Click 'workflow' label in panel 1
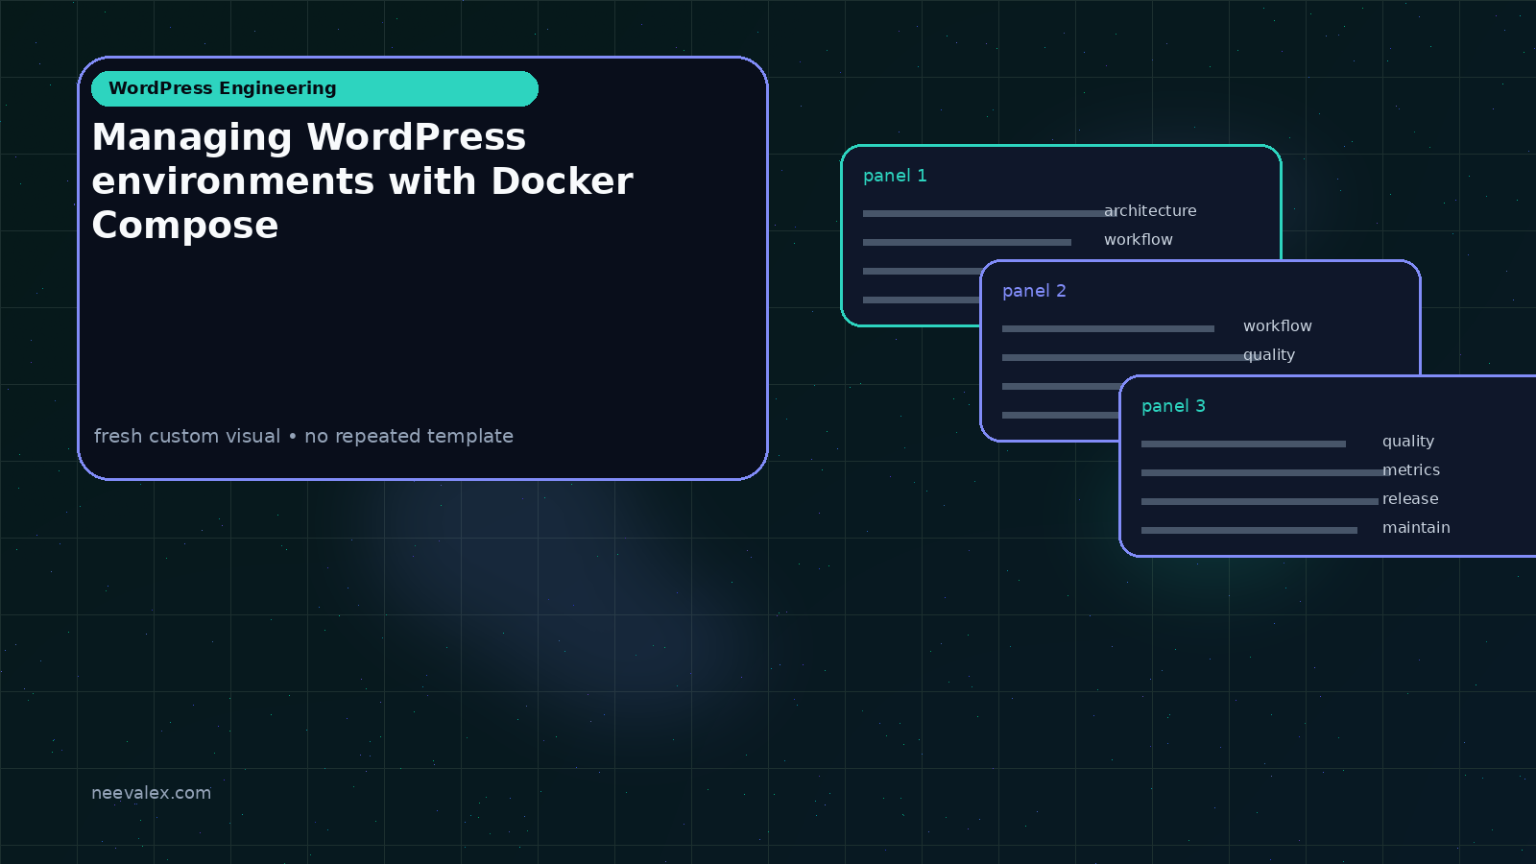The image size is (1536, 864). [1139, 240]
